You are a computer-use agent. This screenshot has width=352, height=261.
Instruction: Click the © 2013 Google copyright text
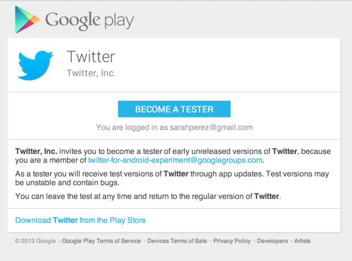point(36,241)
